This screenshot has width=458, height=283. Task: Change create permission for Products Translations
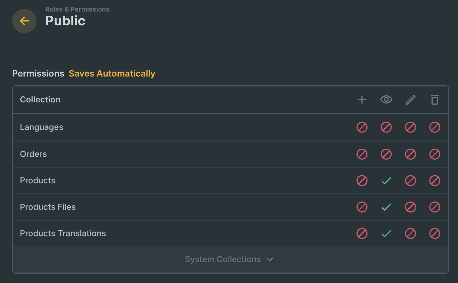362,233
